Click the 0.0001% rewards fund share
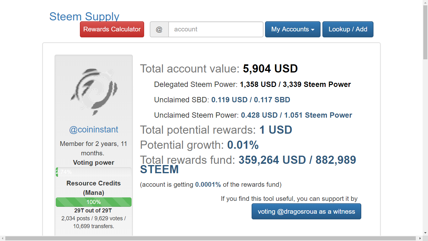The width and height of the screenshot is (428, 241). [x=208, y=185]
